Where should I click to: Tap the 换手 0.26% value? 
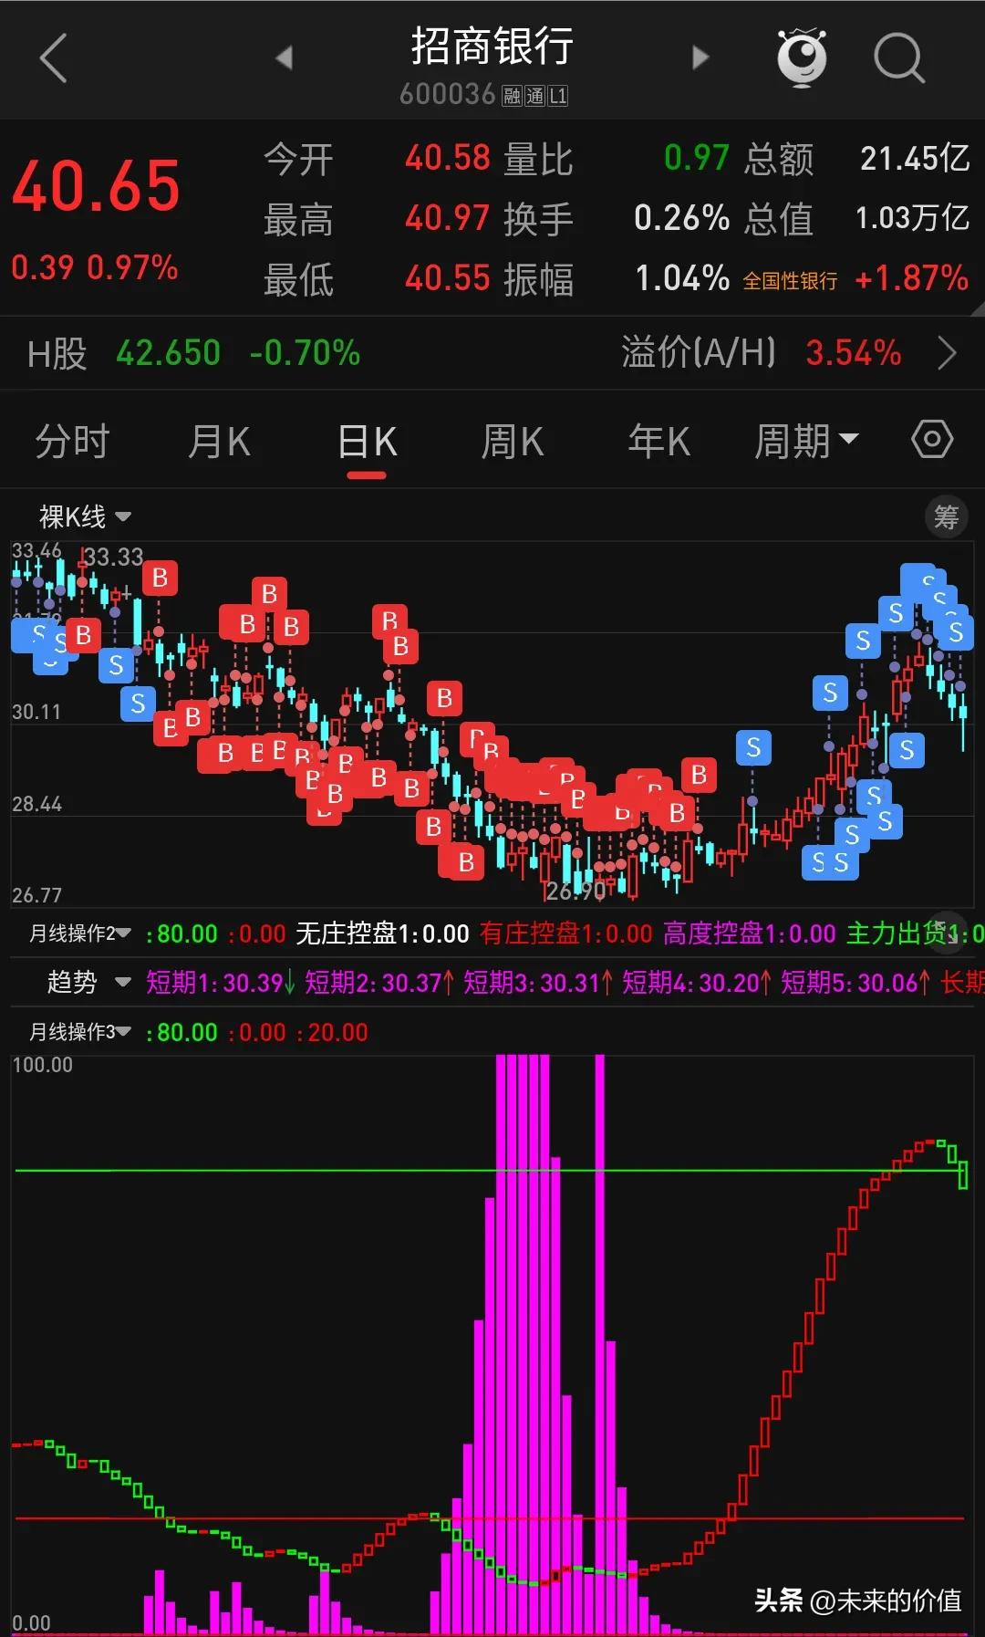click(x=682, y=218)
